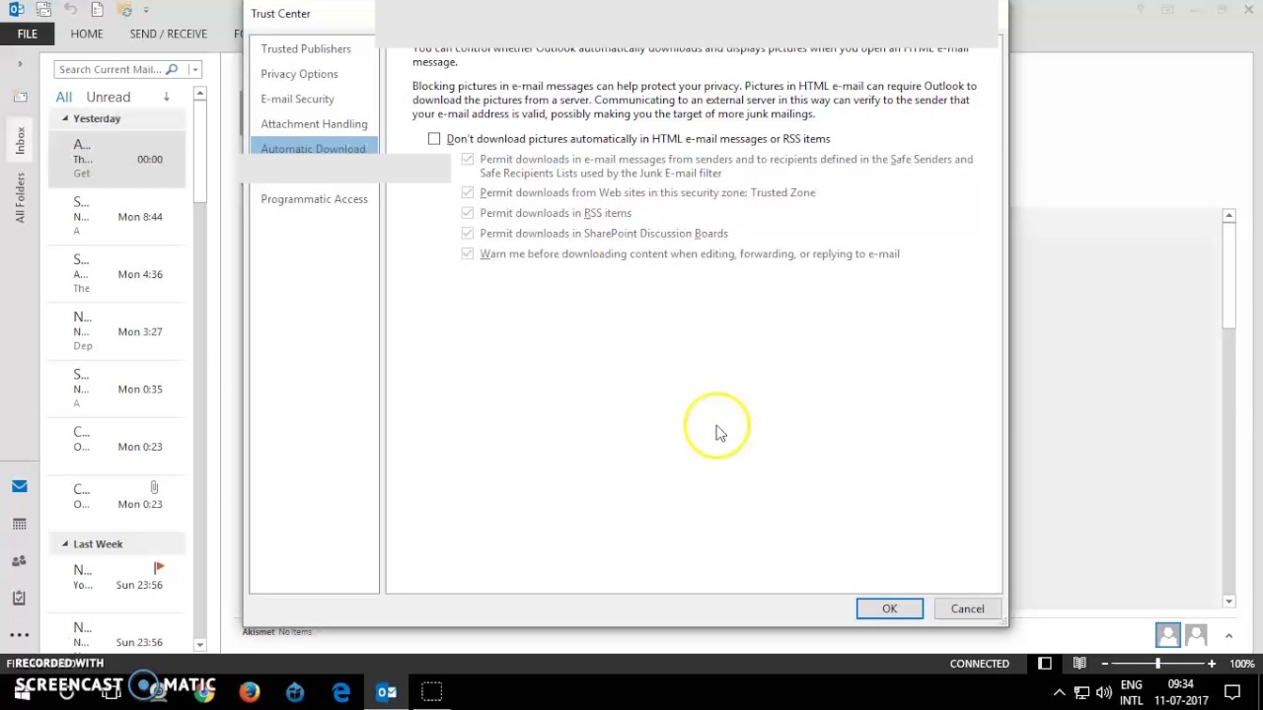Open the message received Mon 4:36
This screenshot has width=1263, height=710.
[x=116, y=274]
